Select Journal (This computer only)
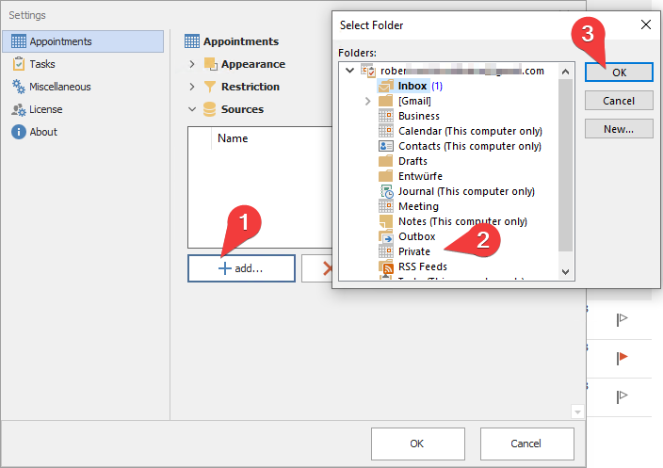This screenshot has height=468, width=663. click(466, 191)
